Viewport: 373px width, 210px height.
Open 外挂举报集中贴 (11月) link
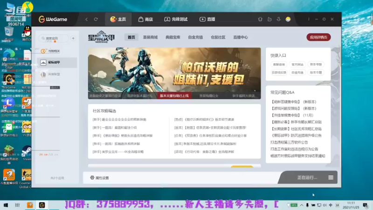(292, 115)
